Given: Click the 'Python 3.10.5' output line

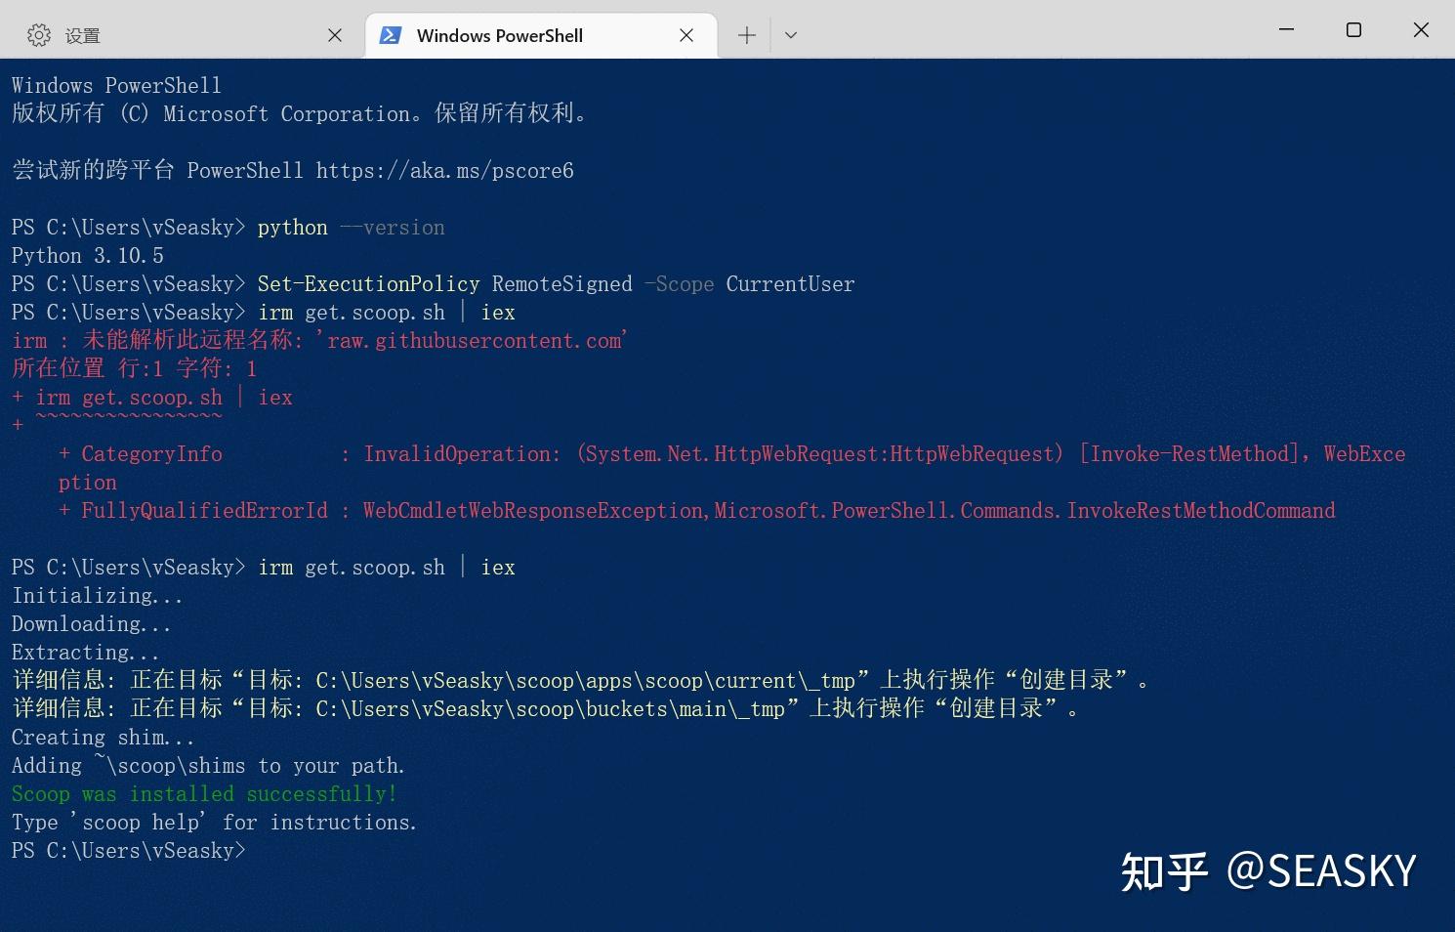Looking at the screenshot, I should (x=88, y=256).
